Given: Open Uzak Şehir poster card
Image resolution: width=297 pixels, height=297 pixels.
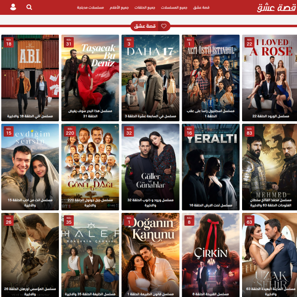Looking at the screenshot, I should click(x=270, y=255).
